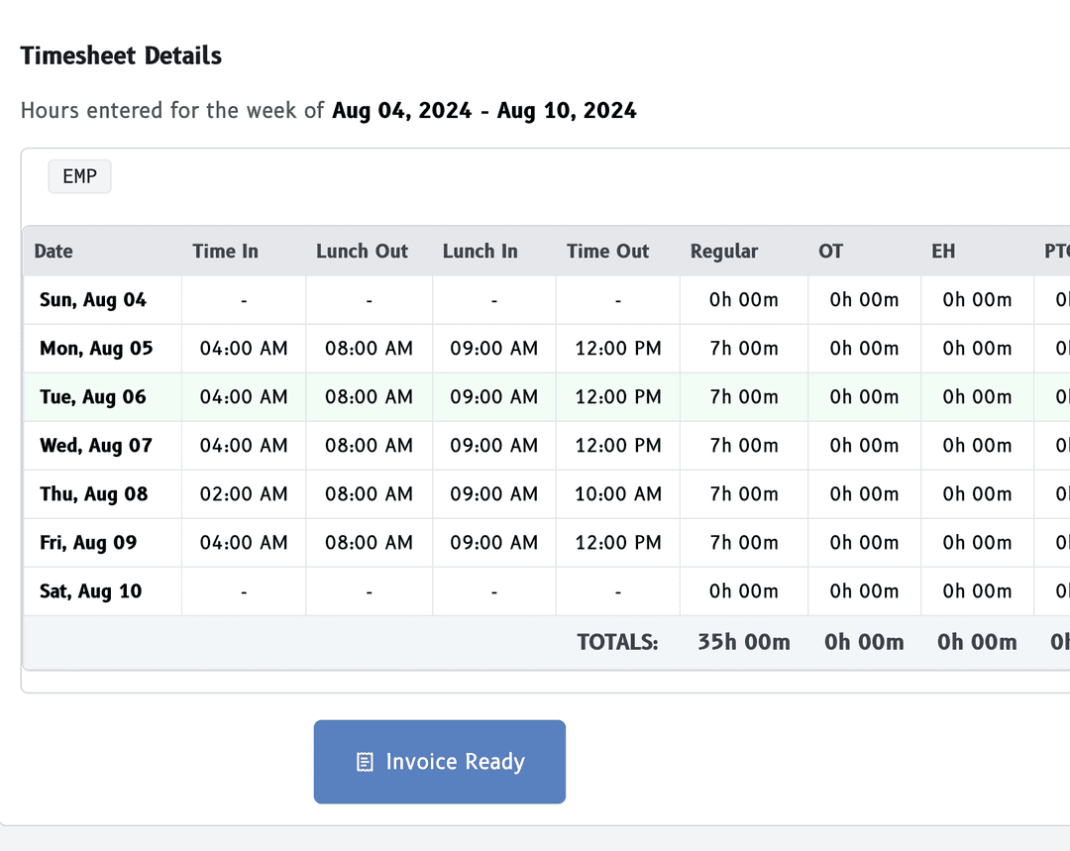This screenshot has height=851, width=1070.
Task: Click Thursday's 02:00 AM Time In cell
Action: click(x=244, y=494)
